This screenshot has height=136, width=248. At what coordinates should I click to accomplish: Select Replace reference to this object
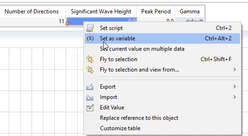coord(139,118)
